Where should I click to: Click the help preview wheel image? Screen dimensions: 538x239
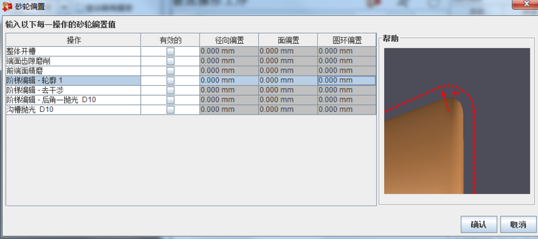[x=457, y=121]
